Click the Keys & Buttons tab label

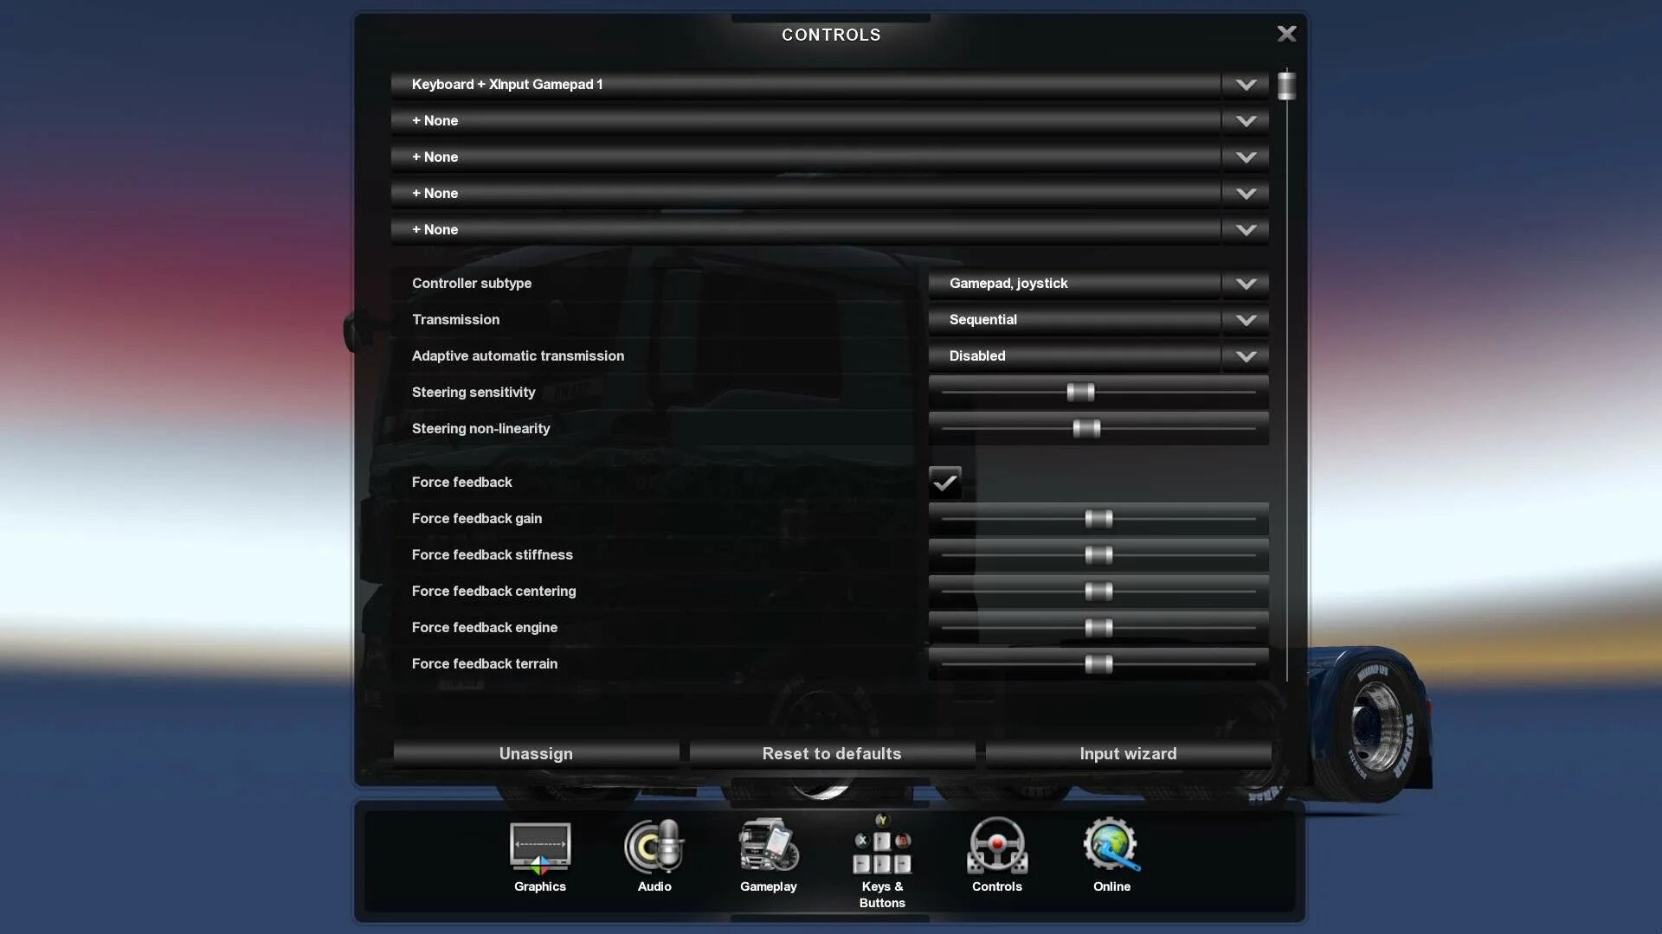tap(881, 894)
